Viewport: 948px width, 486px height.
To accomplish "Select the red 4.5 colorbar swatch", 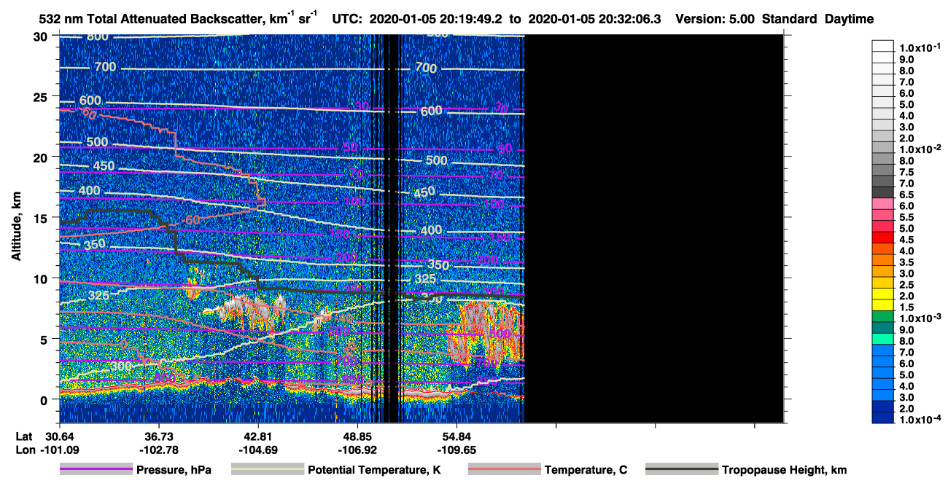I will click(x=882, y=238).
